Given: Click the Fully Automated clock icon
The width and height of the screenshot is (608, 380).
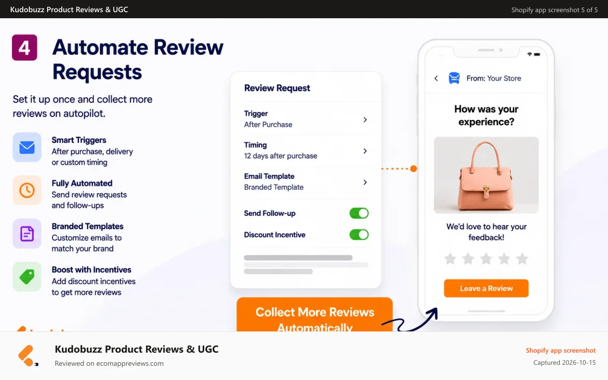Looking at the screenshot, I should 27,191.
